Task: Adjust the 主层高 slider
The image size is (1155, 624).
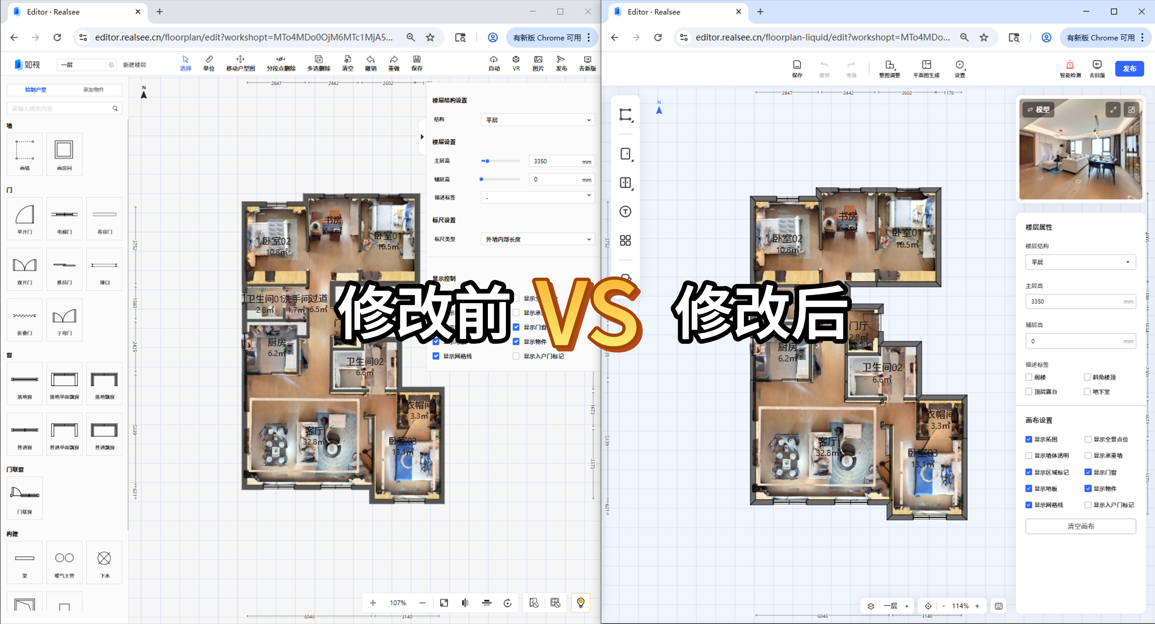Action: coord(487,161)
